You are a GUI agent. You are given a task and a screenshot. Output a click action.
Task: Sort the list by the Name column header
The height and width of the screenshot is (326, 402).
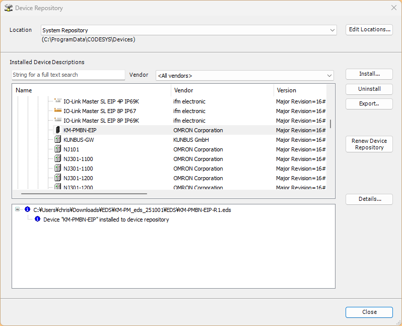click(x=91, y=90)
